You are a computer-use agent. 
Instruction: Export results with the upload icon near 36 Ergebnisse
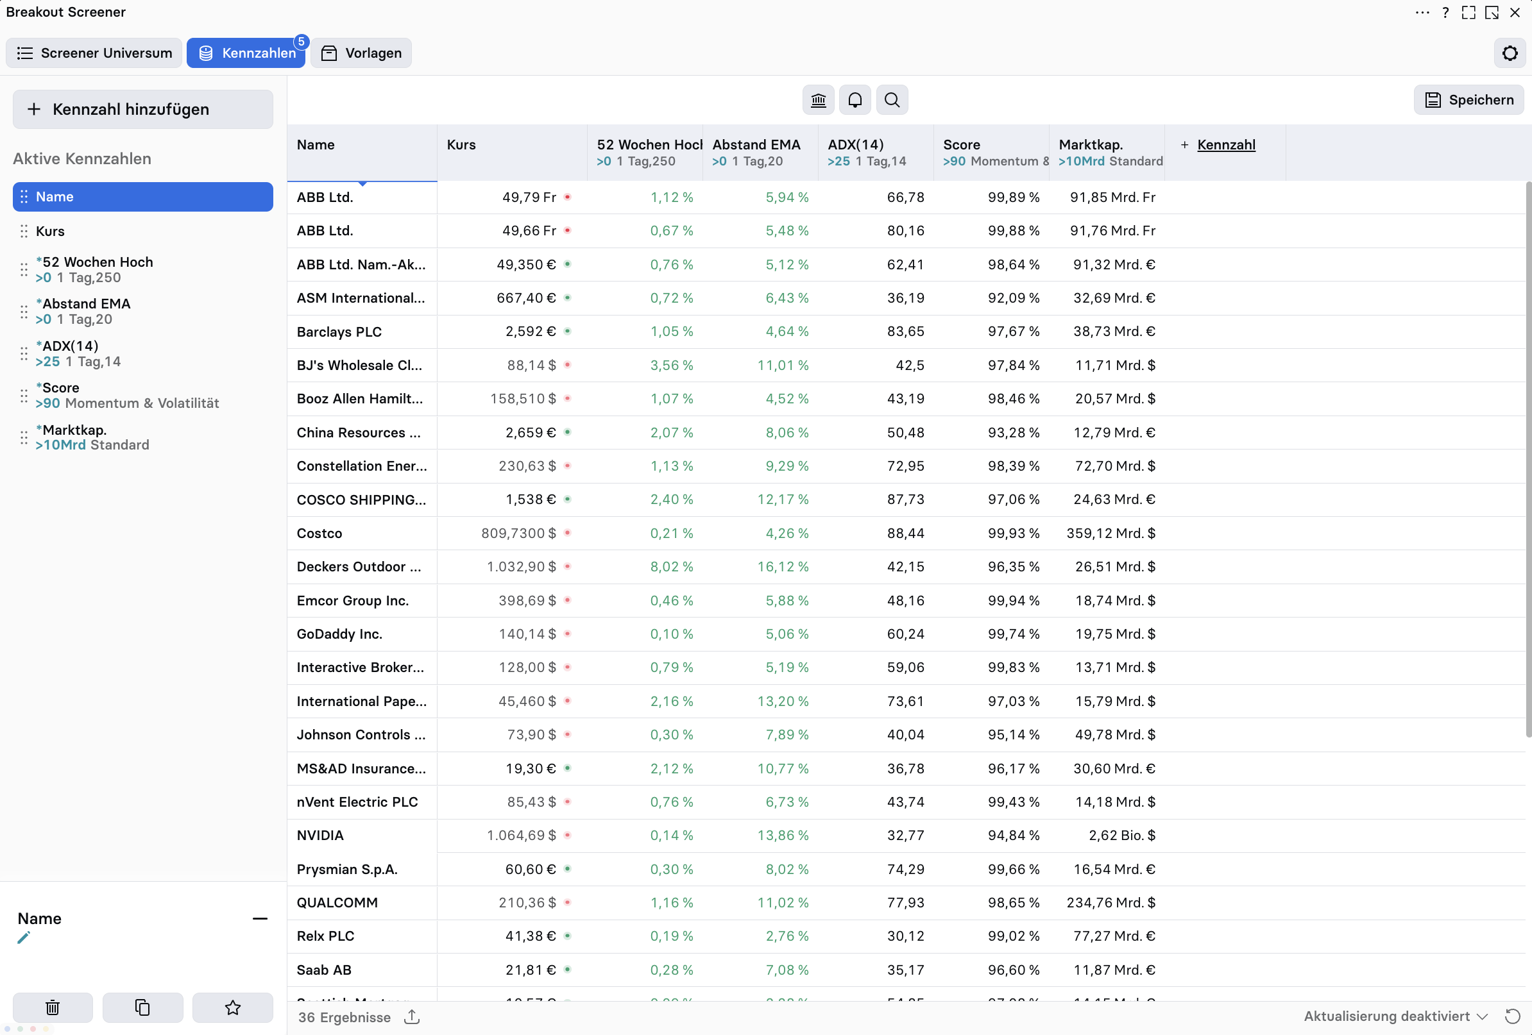pos(411,1016)
